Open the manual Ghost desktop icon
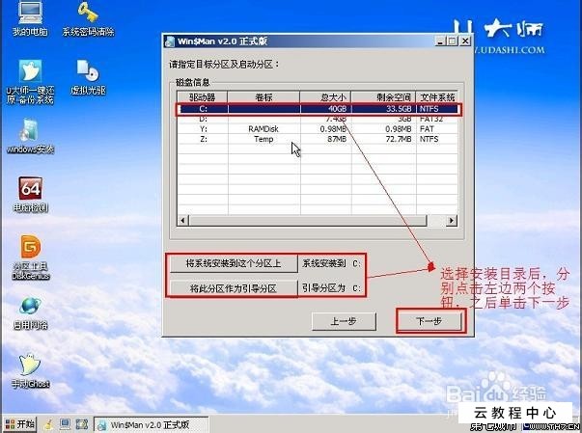 [30, 370]
